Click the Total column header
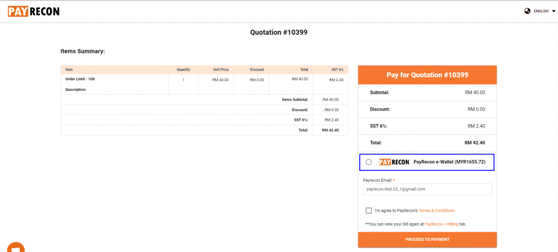558x252 pixels. pyautogui.click(x=304, y=70)
